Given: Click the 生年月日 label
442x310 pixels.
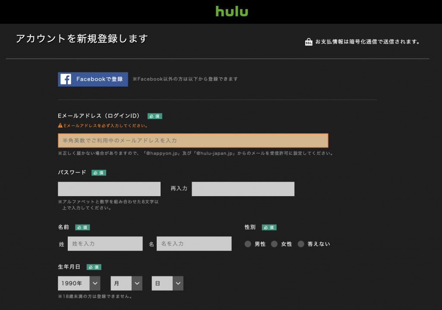Looking at the screenshot, I should click(69, 266).
